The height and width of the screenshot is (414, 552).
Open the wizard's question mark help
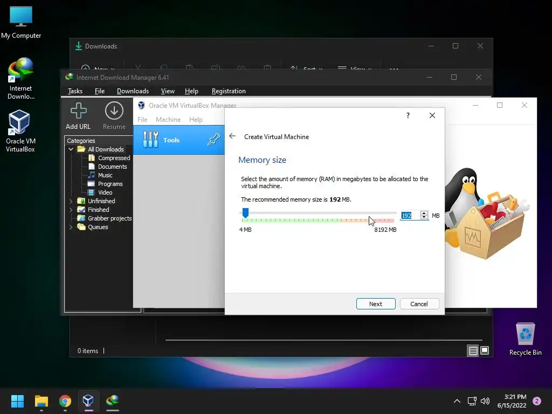408,115
